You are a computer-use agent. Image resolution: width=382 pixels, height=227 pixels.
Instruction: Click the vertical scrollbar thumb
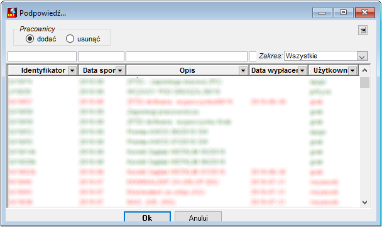click(x=364, y=82)
